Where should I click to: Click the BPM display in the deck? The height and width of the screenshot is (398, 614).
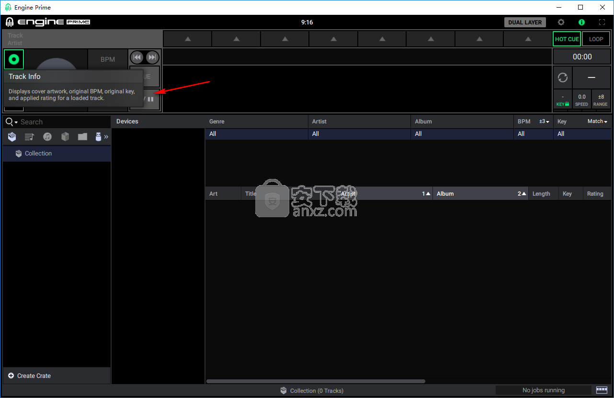tap(108, 59)
